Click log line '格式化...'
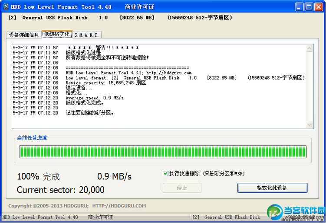This screenshot has height=223, width=326. click(76, 93)
